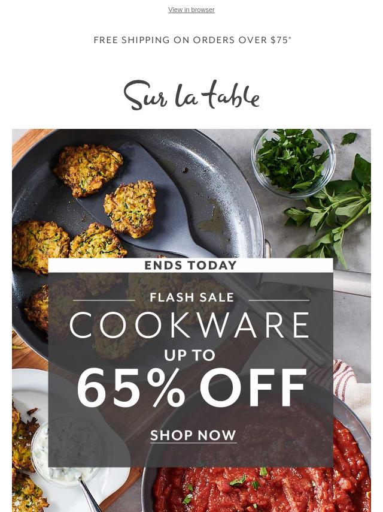Click the COOKWARE headline
Viewport: 383px width, 512px height.
[190, 325]
